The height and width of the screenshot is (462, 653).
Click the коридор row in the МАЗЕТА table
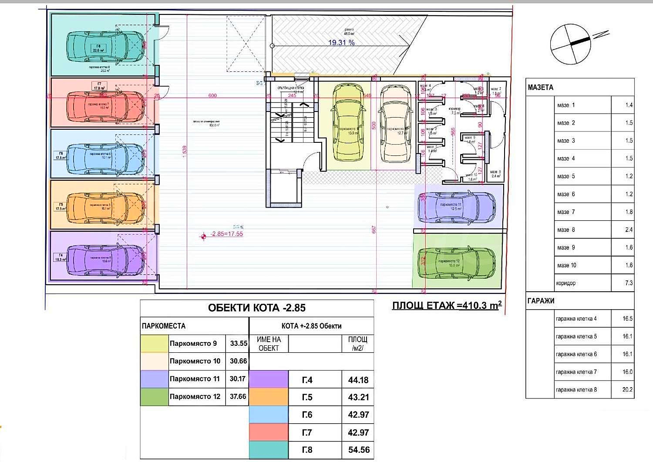click(x=580, y=283)
